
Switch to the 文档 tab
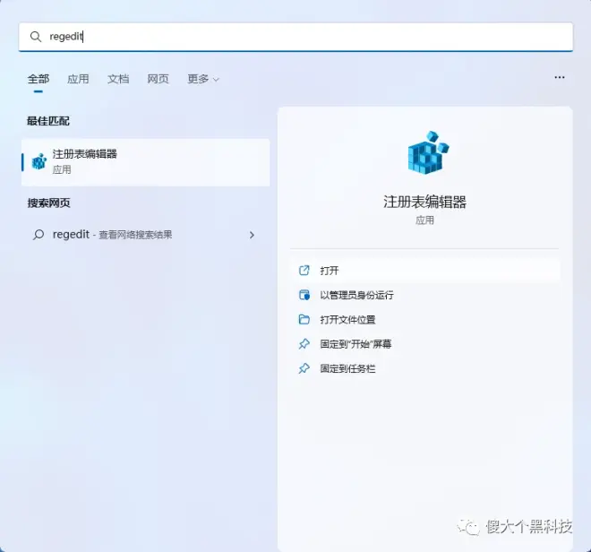click(x=118, y=79)
